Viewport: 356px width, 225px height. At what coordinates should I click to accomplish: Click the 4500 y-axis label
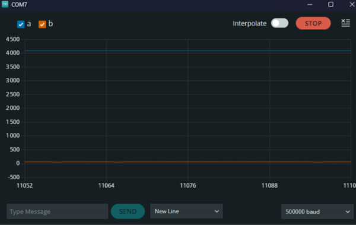(x=12, y=39)
